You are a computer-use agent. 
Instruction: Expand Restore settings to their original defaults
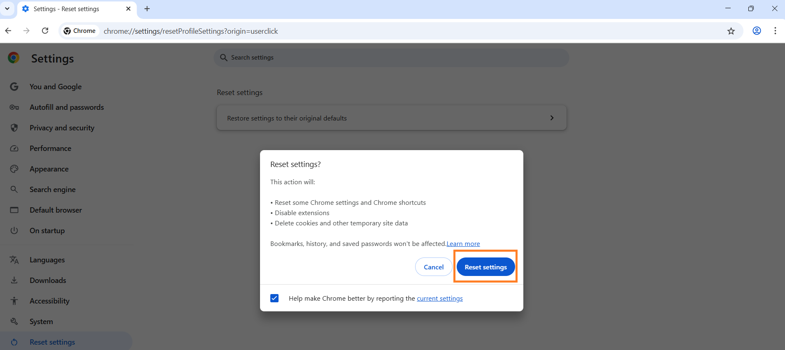[391, 118]
